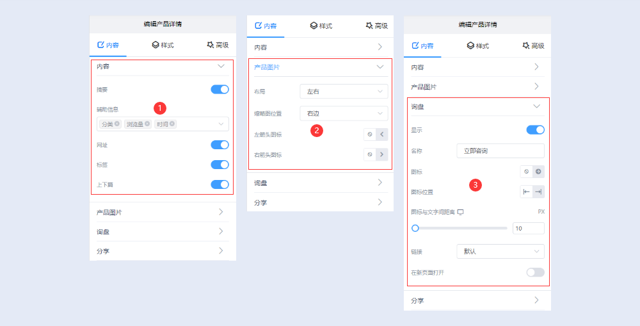
Task: Open the 布局 dropdown showing 左右
Action: tap(344, 92)
